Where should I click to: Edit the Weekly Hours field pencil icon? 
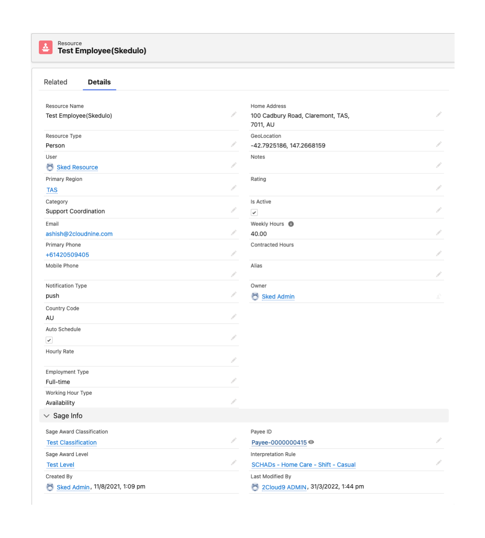[438, 233]
